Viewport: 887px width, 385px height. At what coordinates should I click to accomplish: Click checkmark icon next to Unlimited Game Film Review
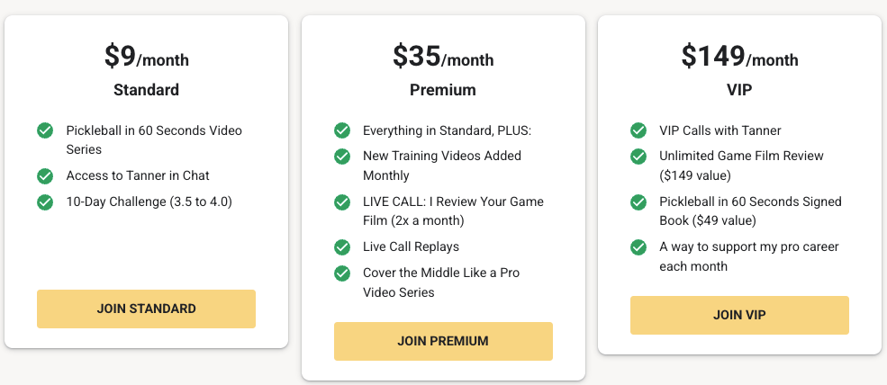click(x=638, y=156)
